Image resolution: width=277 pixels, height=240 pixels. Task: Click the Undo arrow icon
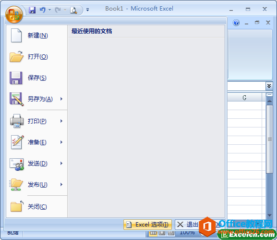(43, 10)
